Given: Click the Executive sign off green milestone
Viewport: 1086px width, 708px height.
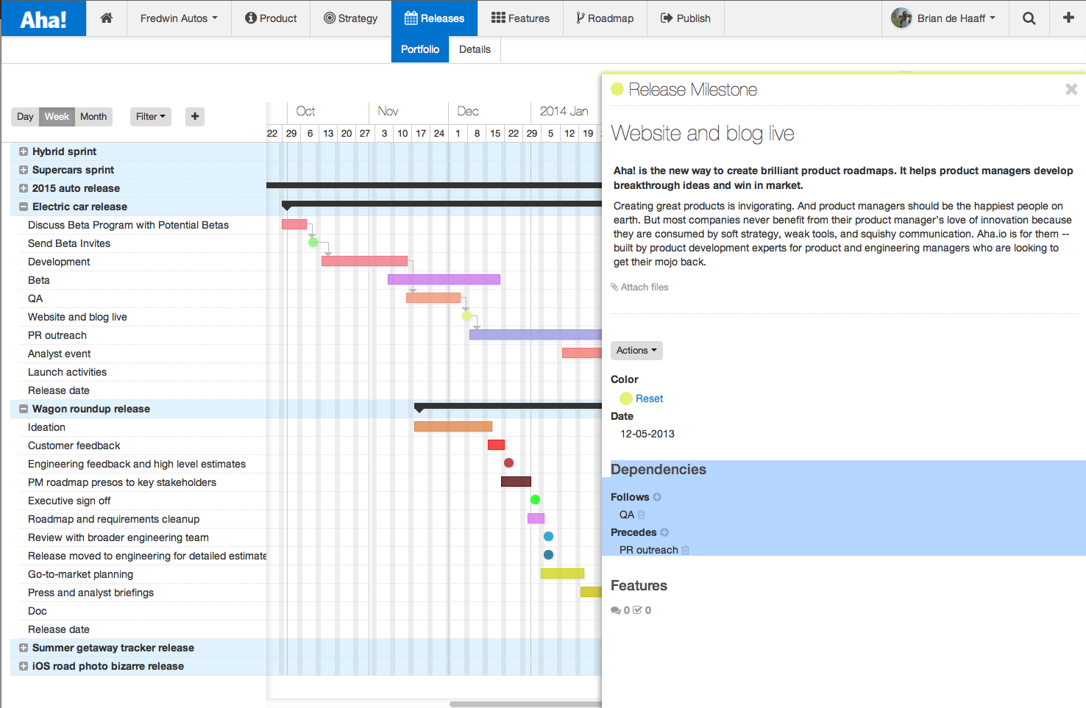Looking at the screenshot, I should (x=536, y=500).
